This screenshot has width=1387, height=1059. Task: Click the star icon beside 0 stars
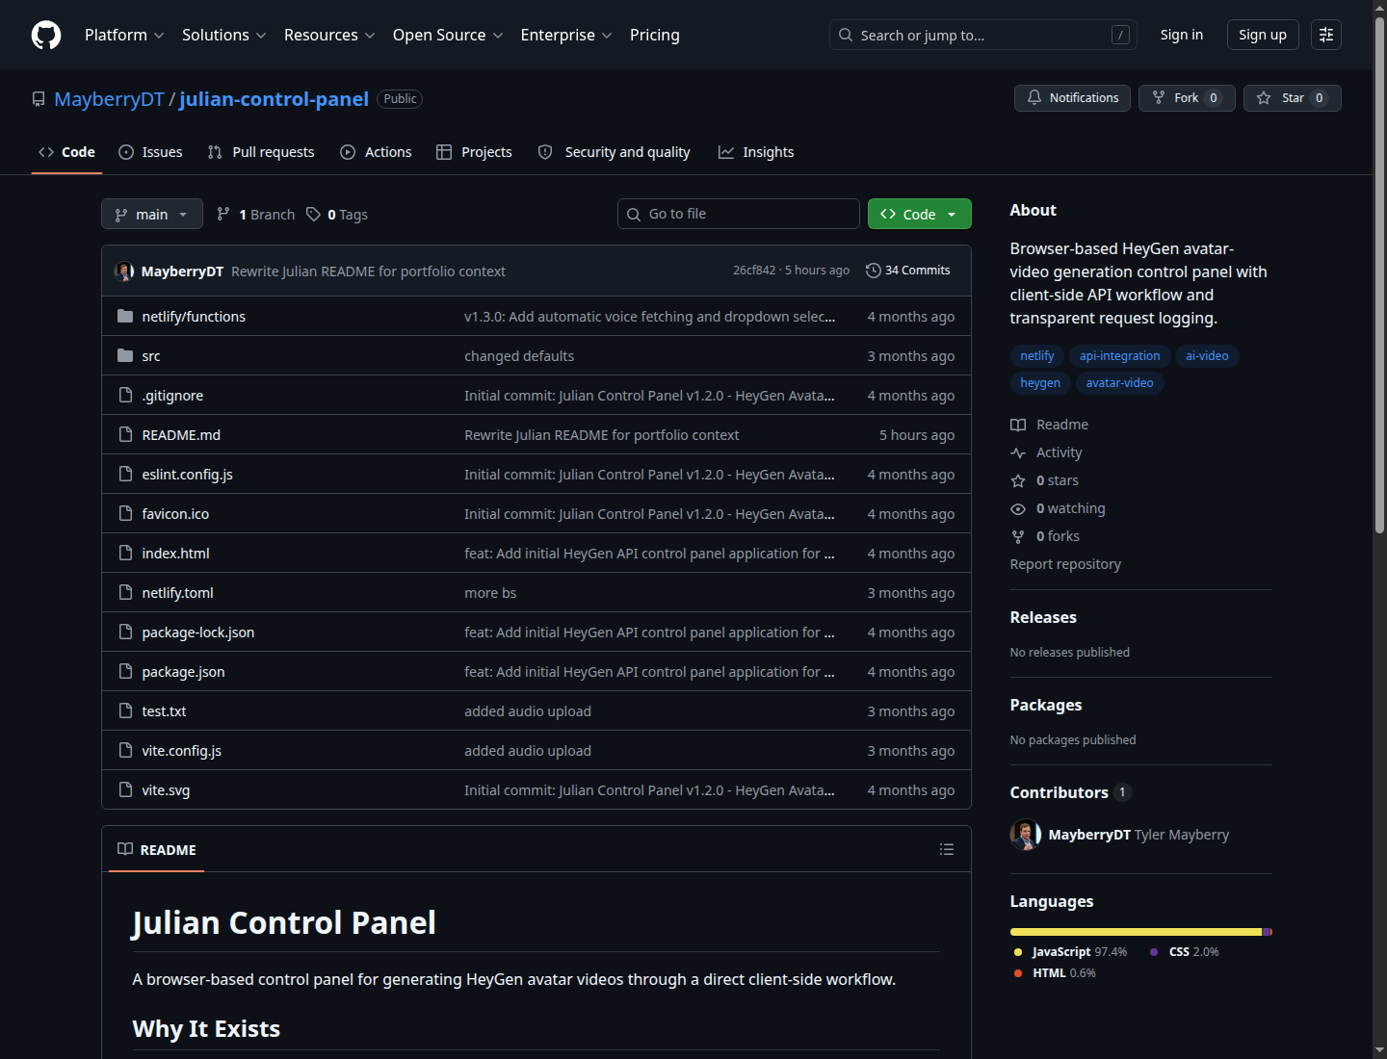pos(1018,480)
